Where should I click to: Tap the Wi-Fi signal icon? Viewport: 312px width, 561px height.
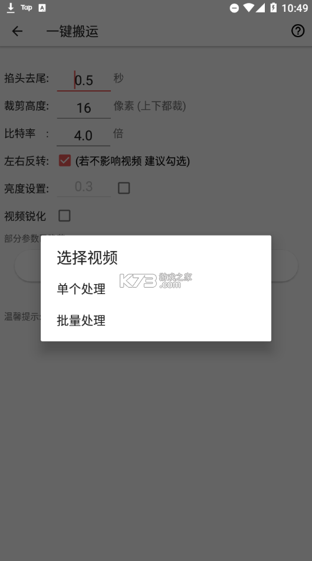[249, 8]
